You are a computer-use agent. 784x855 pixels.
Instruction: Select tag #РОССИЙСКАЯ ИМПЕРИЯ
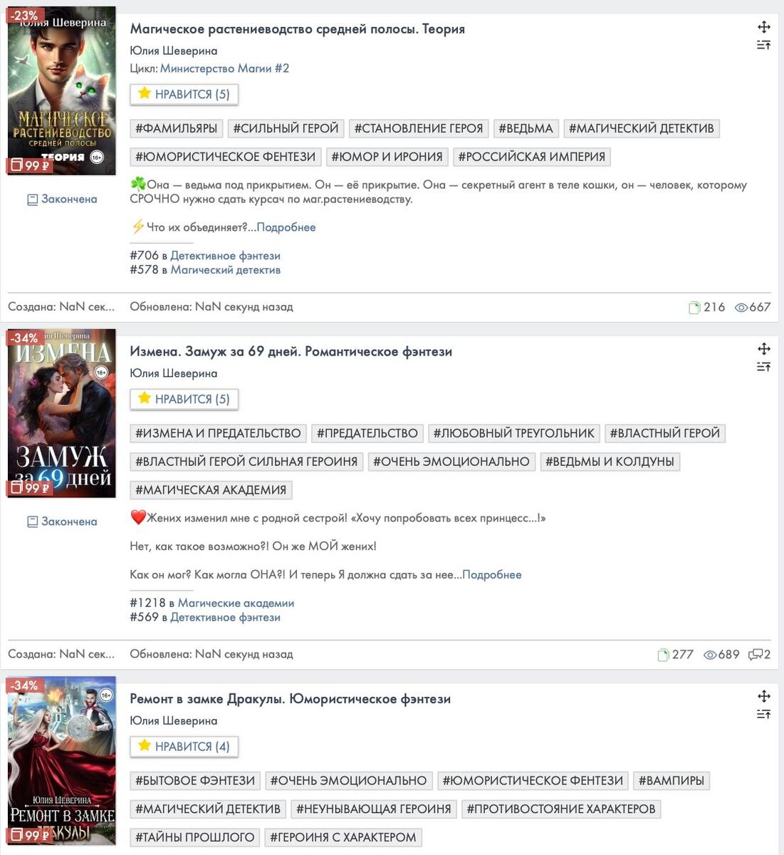click(x=531, y=157)
